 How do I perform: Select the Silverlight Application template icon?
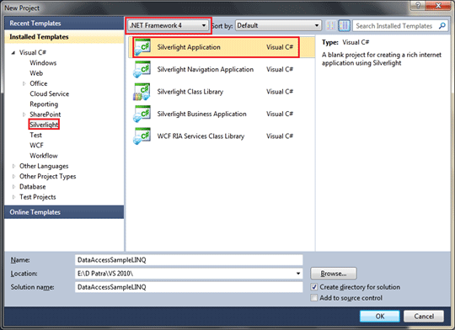[x=142, y=47]
